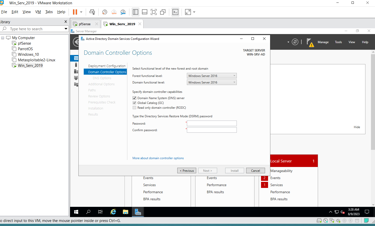Open Task View on guest taskbar
The width and height of the screenshot is (375, 226).
(100, 212)
